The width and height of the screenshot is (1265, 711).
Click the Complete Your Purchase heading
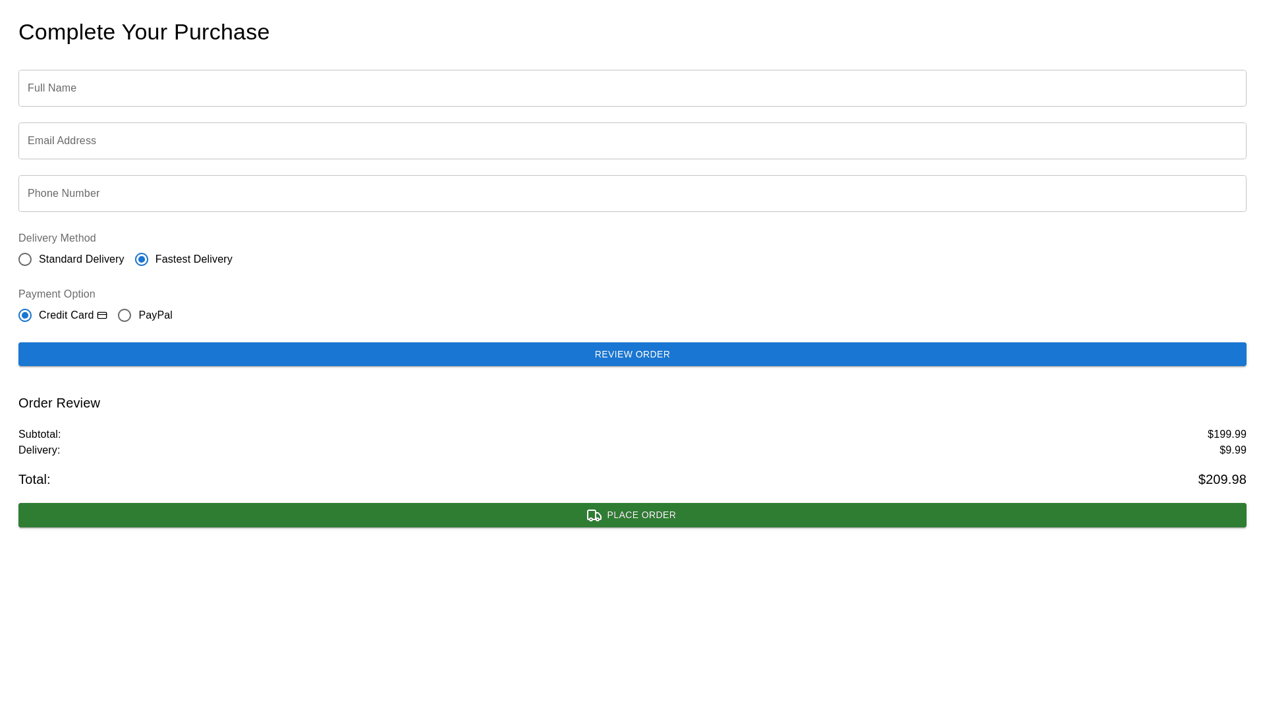(144, 32)
